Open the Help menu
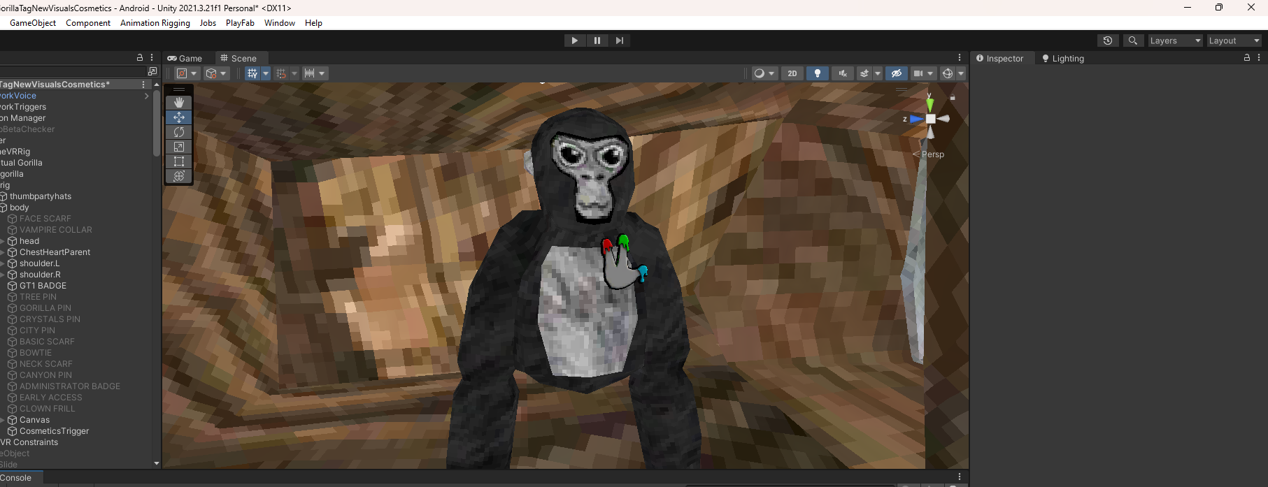This screenshot has height=487, width=1268. 313,23
